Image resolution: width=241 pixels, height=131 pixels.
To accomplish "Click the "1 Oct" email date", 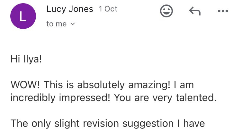I will 108,9.
